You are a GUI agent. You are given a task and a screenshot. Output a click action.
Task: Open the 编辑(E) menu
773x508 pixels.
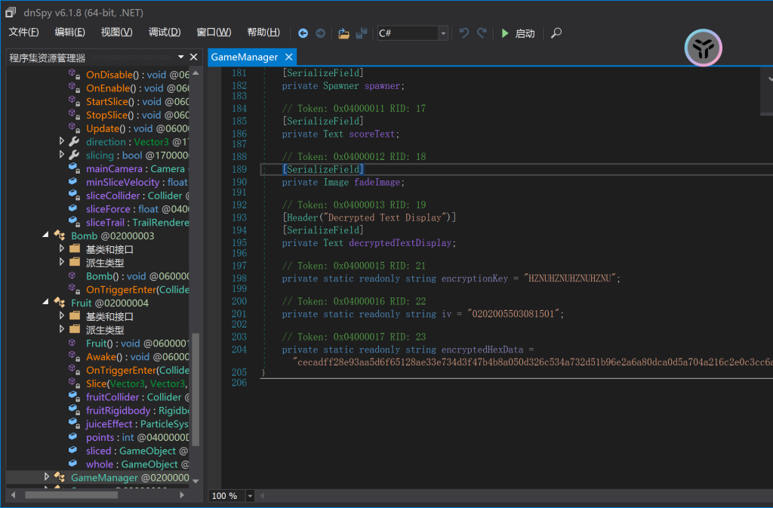pyautogui.click(x=69, y=32)
